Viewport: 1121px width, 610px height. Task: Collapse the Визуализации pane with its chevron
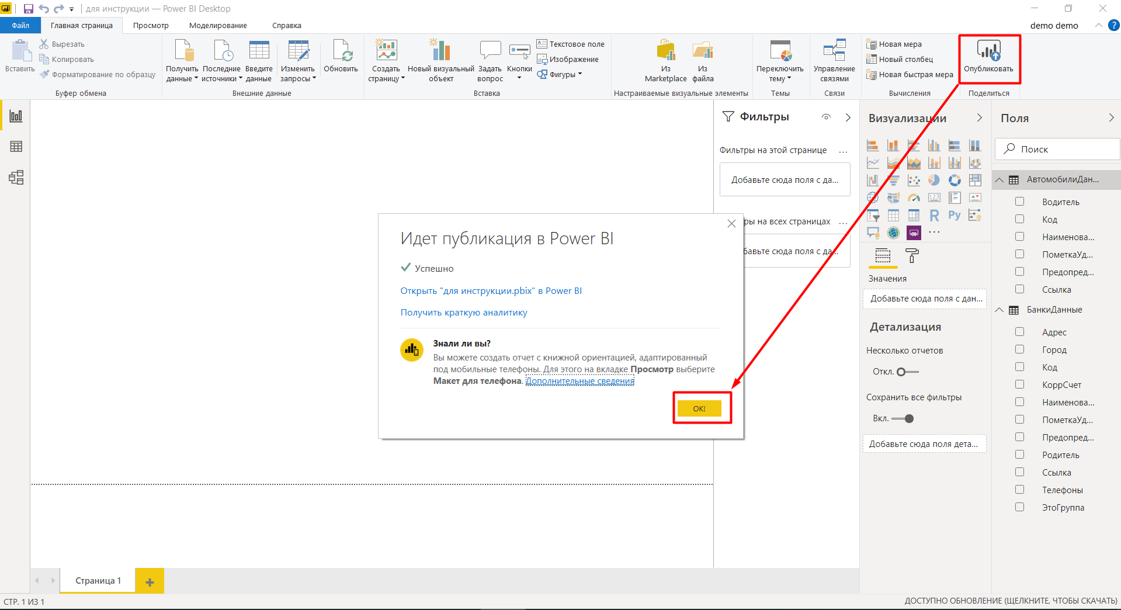pyautogui.click(x=980, y=117)
